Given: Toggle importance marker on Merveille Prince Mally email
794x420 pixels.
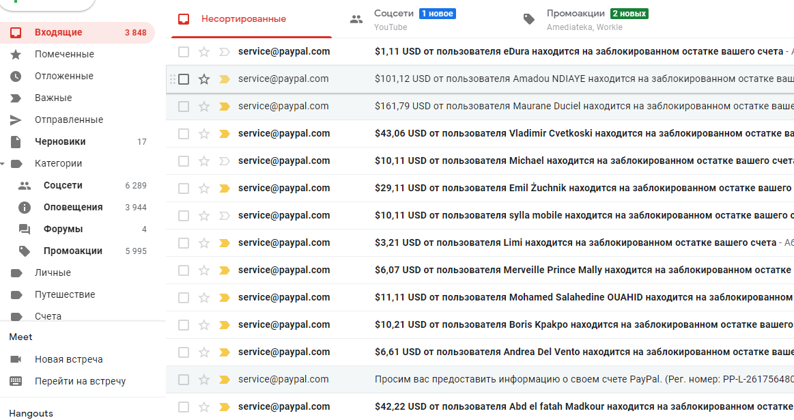Looking at the screenshot, I should pyautogui.click(x=225, y=270).
